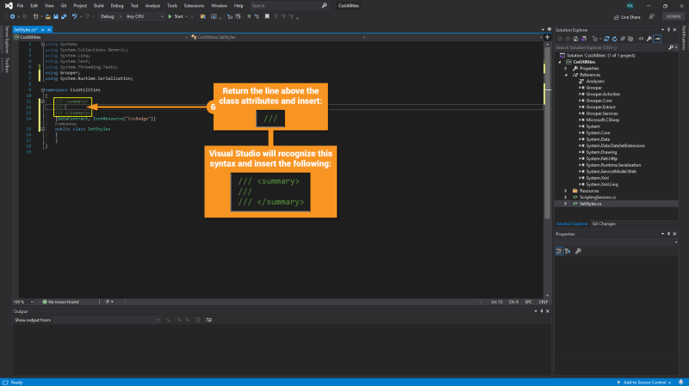Click the Feedback icon near Live Share

click(x=651, y=16)
